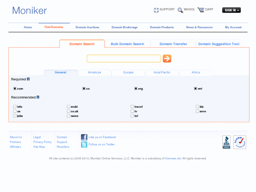Open the Privacy Policy footer link
256x192 pixels.
43,142
